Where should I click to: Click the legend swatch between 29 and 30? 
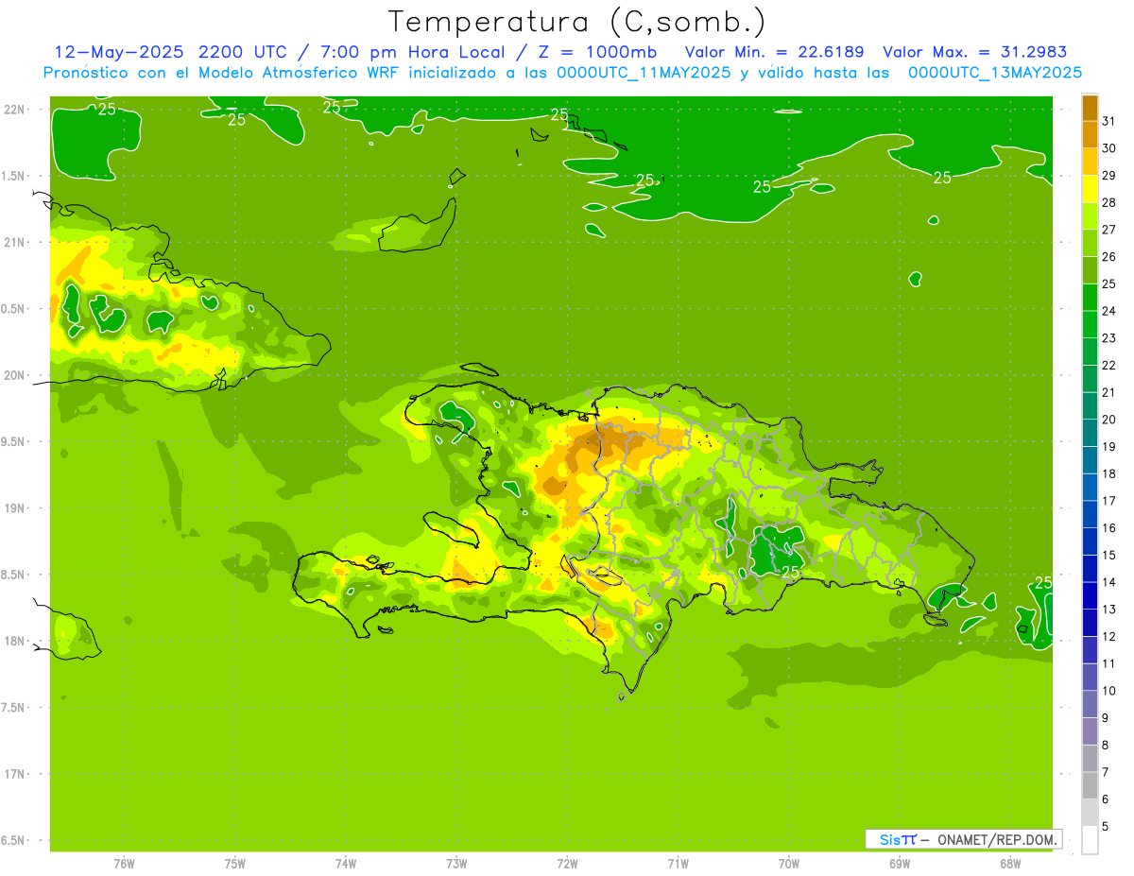(x=1090, y=162)
